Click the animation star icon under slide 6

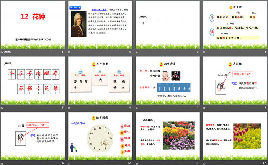click(x=69, y=108)
